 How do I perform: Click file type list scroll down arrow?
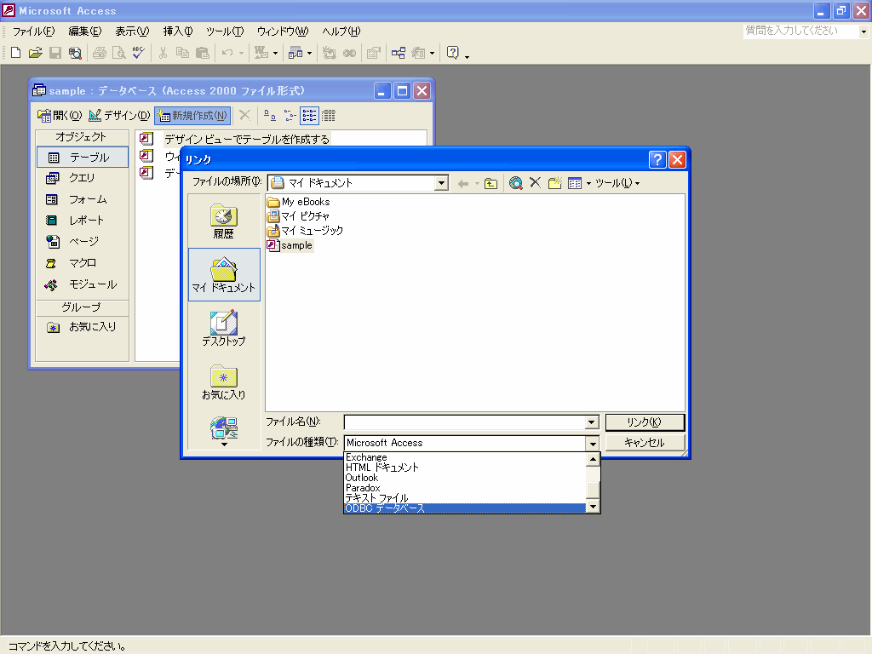click(593, 506)
